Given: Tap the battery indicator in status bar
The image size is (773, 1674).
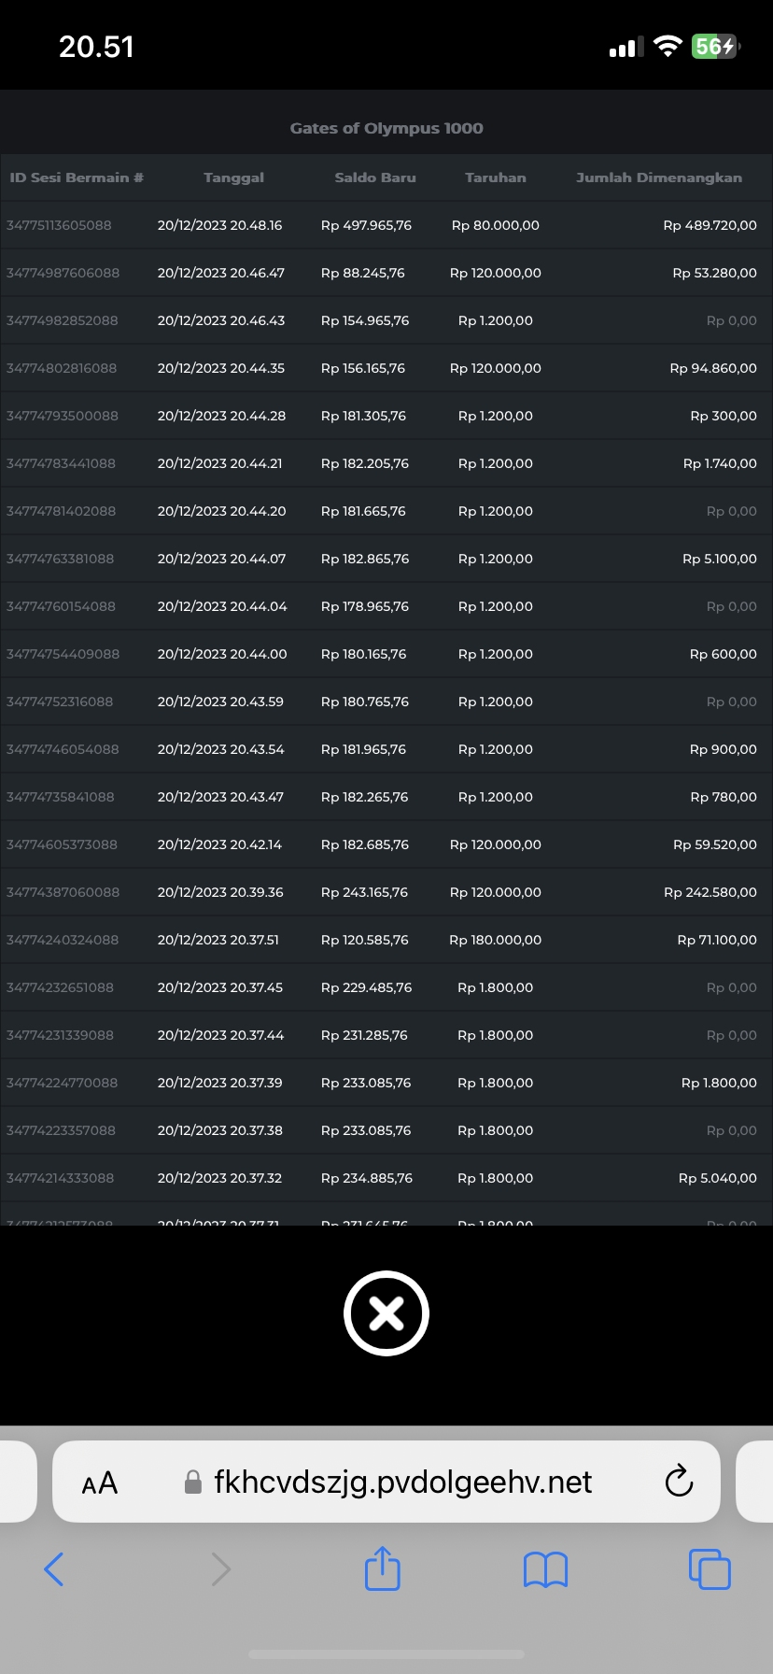Looking at the screenshot, I should (x=715, y=47).
